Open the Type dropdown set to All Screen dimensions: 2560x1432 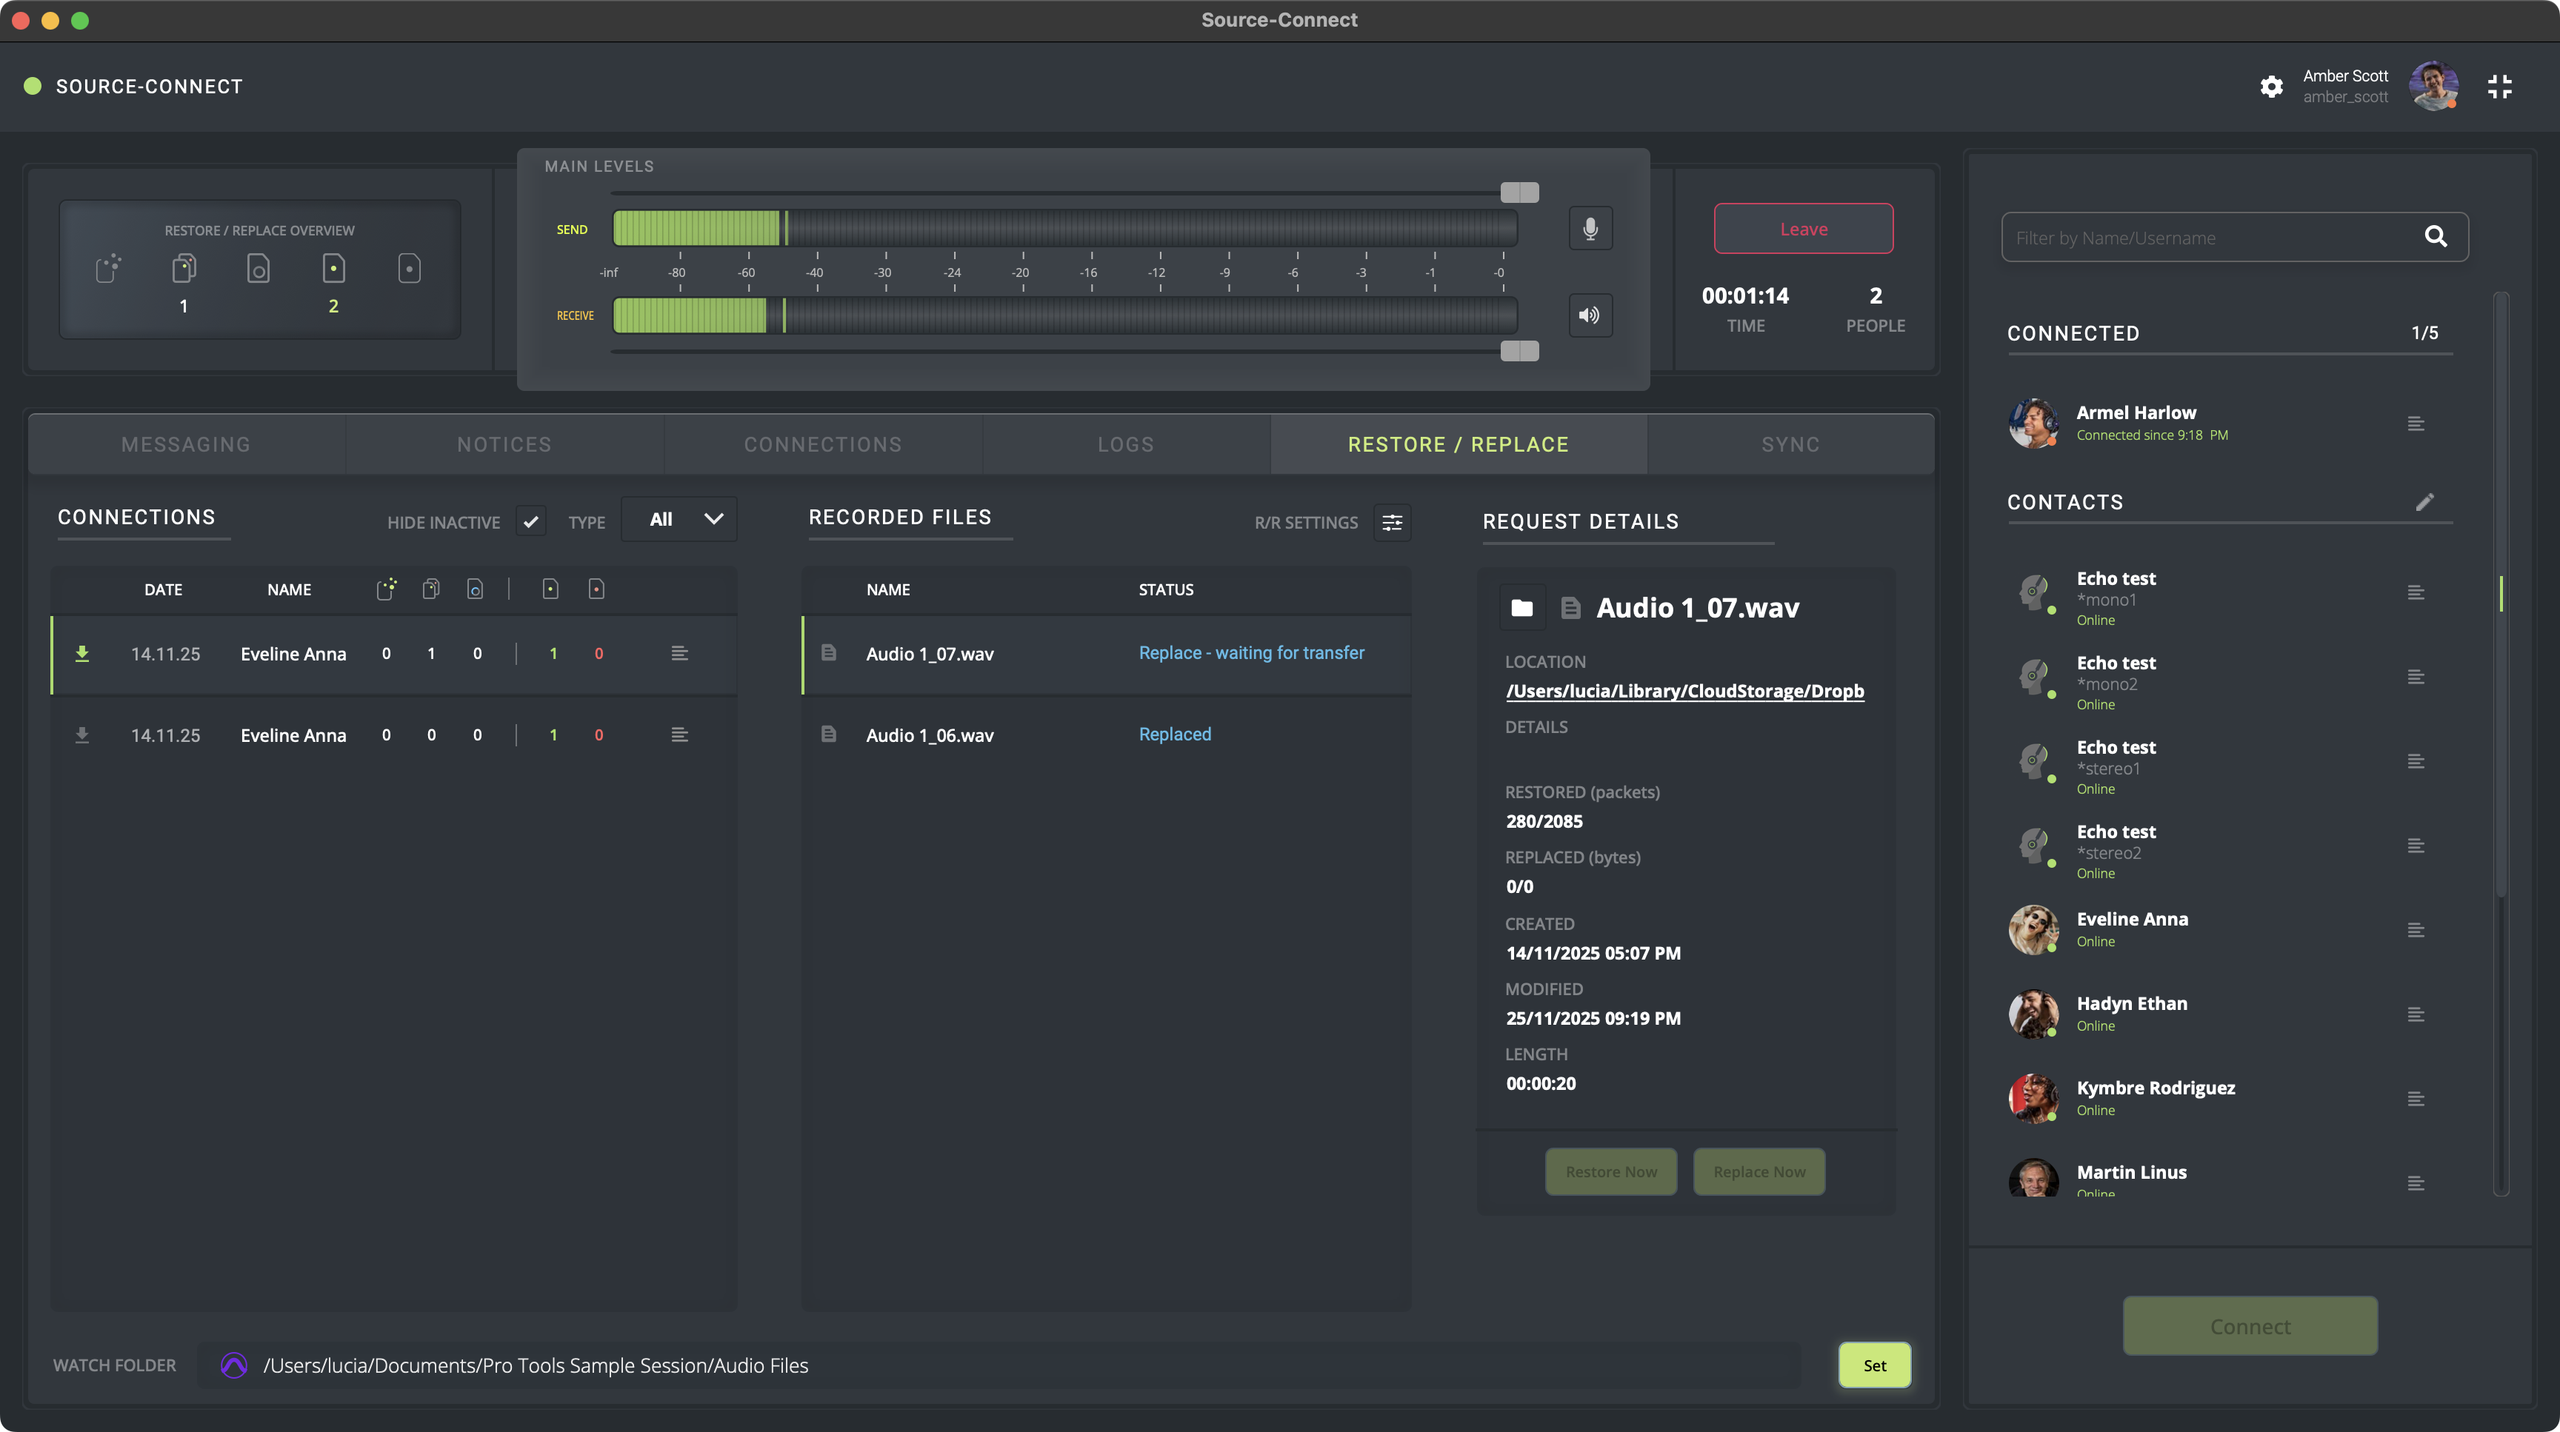pyautogui.click(x=680, y=519)
